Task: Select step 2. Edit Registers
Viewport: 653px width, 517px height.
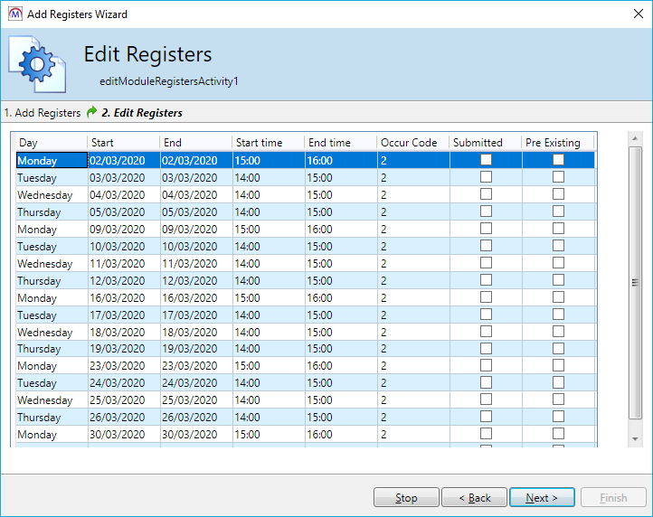Action: tap(141, 113)
